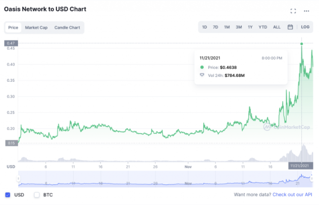Open the Candle Chart tab
Viewport: 319px width, 205px height.
coord(67,27)
